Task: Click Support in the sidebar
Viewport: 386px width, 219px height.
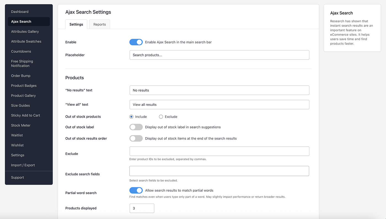Action: pyautogui.click(x=17, y=177)
